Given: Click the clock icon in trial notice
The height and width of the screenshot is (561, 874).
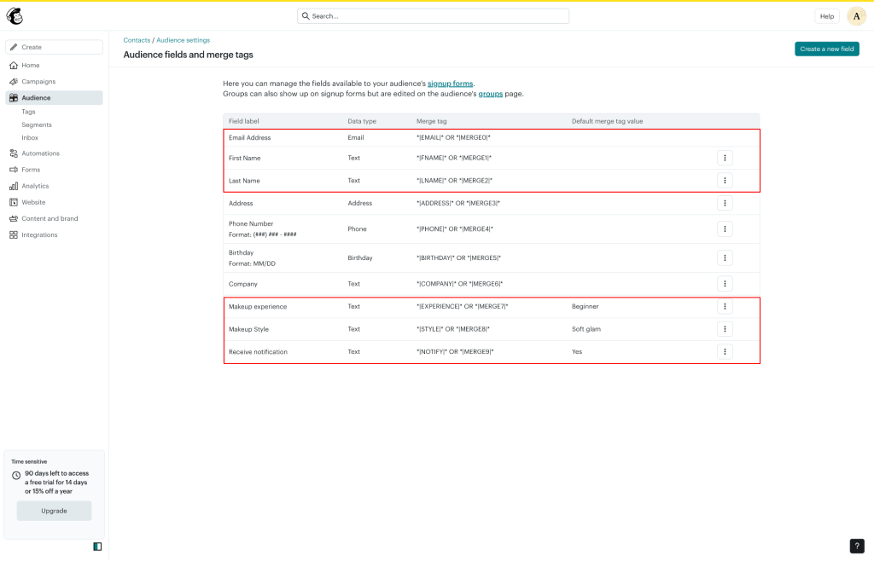Looking at the screenshot, I should (x=16, y=475).
